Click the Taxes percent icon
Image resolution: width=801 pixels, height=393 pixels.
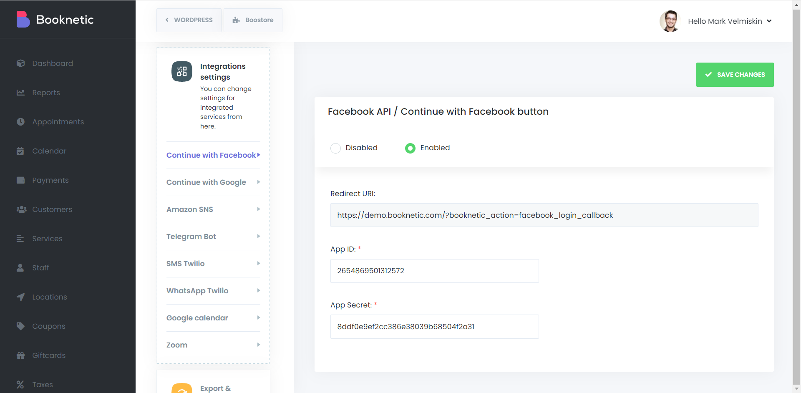(20, 385)
